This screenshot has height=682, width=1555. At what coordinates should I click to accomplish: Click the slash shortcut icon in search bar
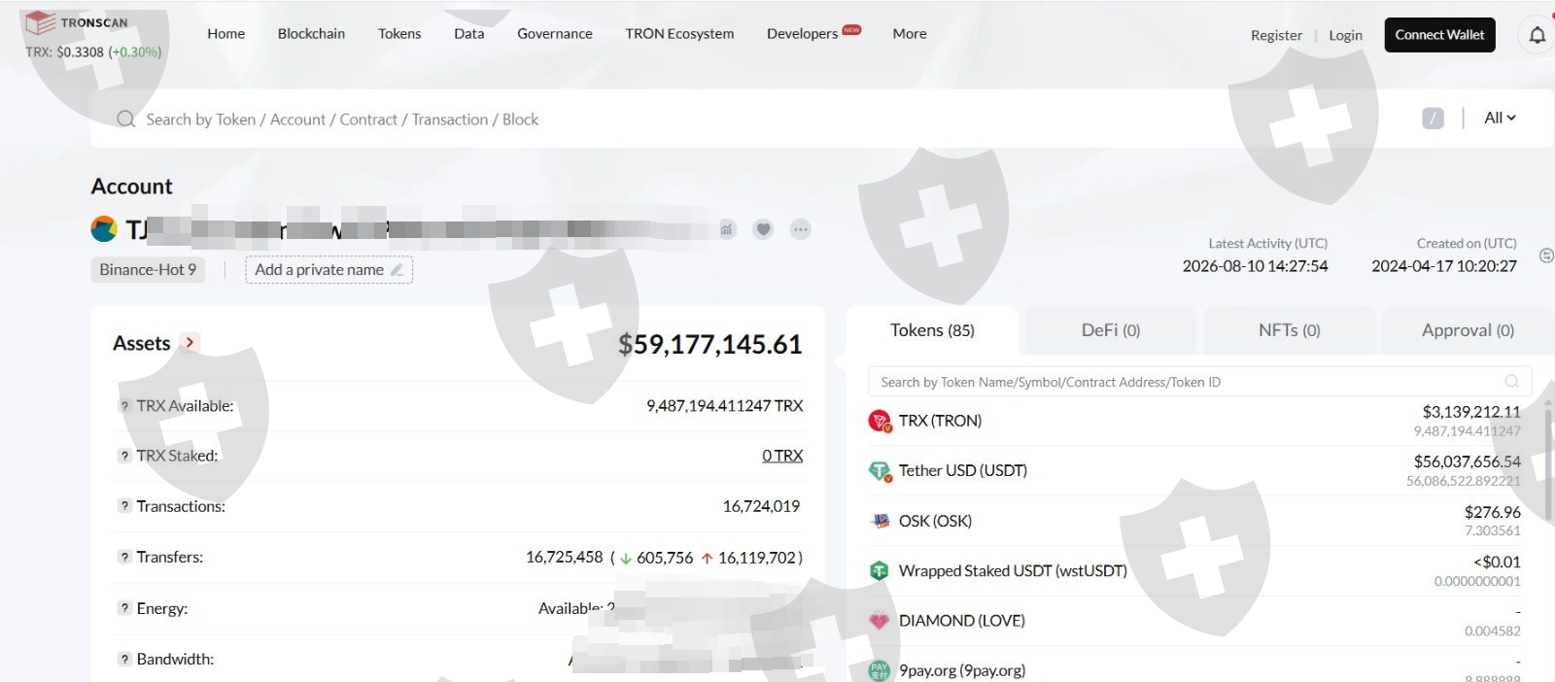tap(1433, 119)
